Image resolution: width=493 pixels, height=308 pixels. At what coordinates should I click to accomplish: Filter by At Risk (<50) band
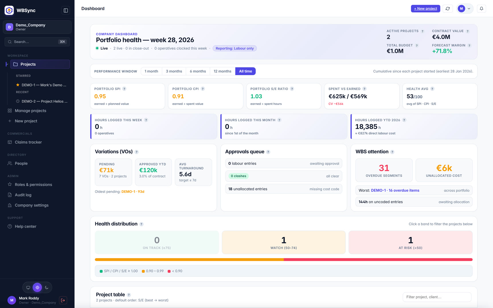coord(410,242)
